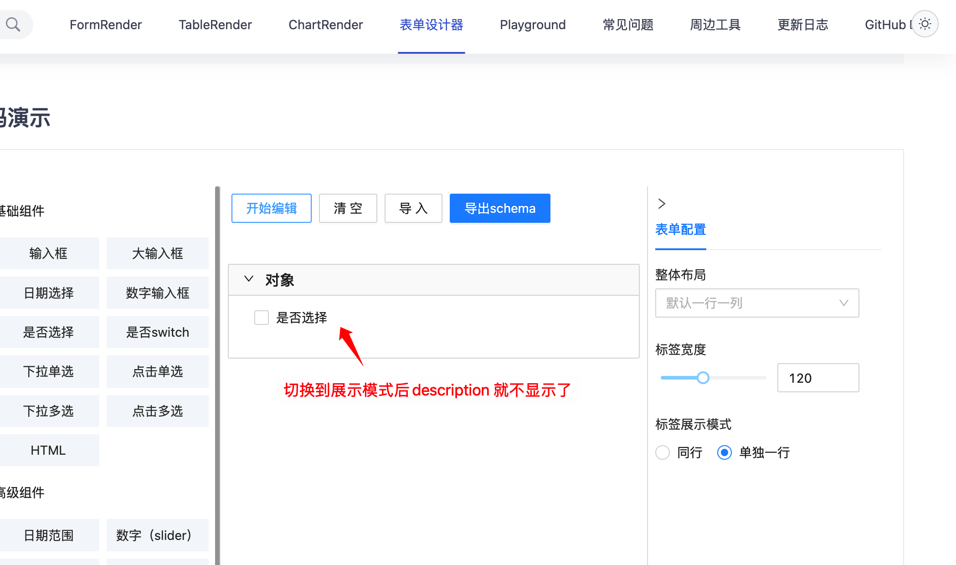The width and height of the screenshot is (956, 565).
Task: Check the 是否选择 checkbox in canvas
Action: tap(262, 318)
